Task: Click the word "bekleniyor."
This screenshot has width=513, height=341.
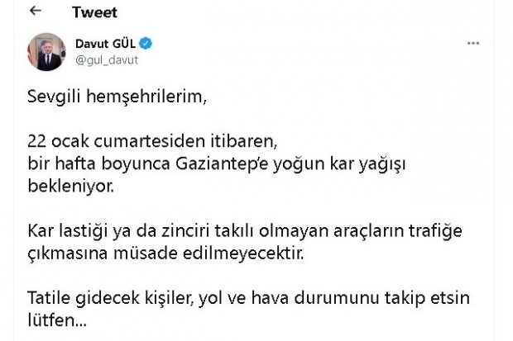Action: point(68,187)
